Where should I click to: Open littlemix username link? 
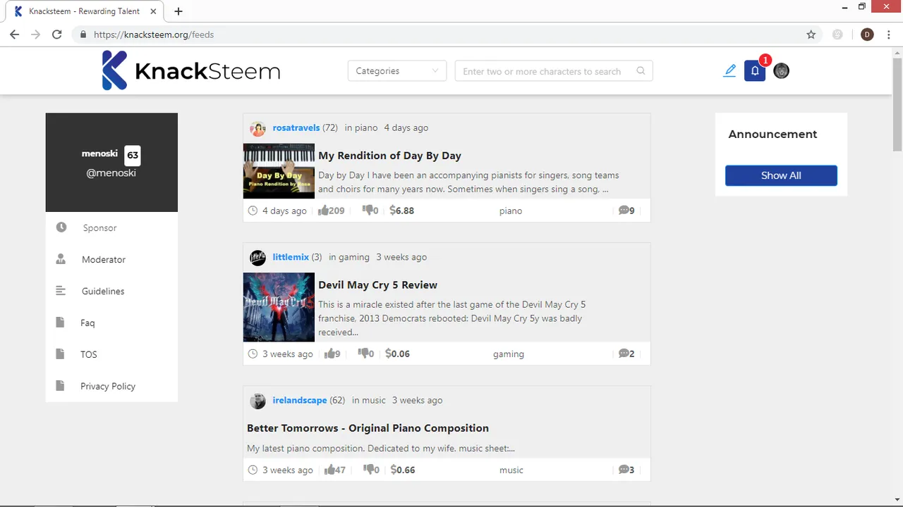(x=291, y=257)
